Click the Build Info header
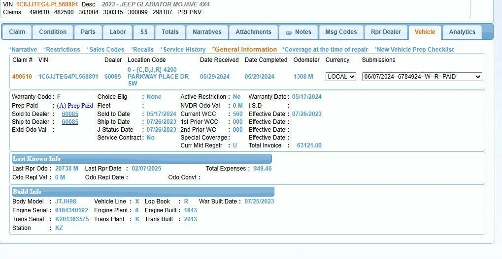 pos(143,192)
